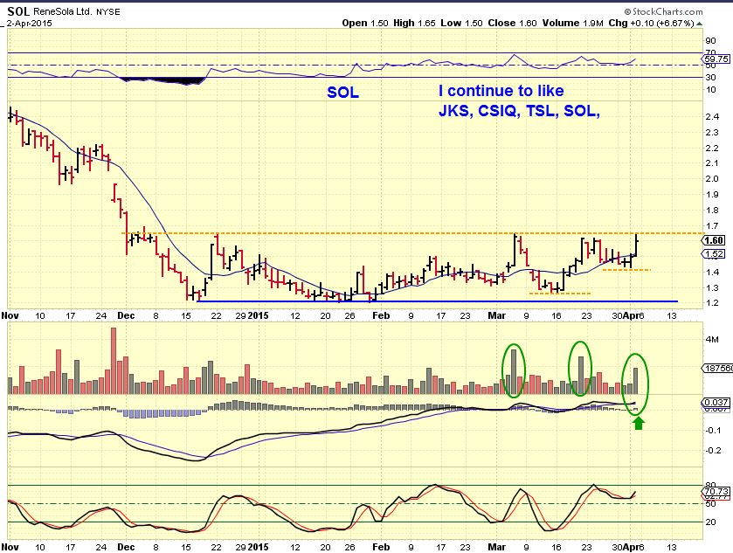The width and height of the screenshot is (733, 553).
Task: Click the green up-triangle beside Chg
Action: 699,24
